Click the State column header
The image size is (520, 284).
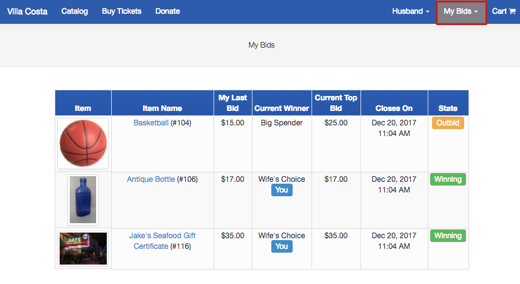click(x=448, y=108)
